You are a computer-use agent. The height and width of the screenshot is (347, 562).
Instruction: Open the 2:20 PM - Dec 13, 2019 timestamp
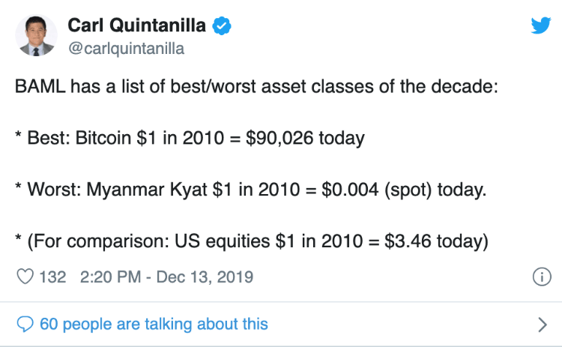click(166, 277)
